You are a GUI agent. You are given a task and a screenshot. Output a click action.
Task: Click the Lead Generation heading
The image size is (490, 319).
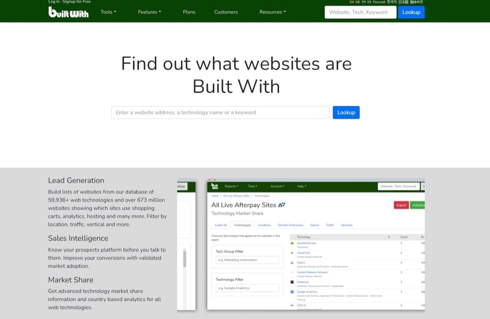tap(76, 181)
